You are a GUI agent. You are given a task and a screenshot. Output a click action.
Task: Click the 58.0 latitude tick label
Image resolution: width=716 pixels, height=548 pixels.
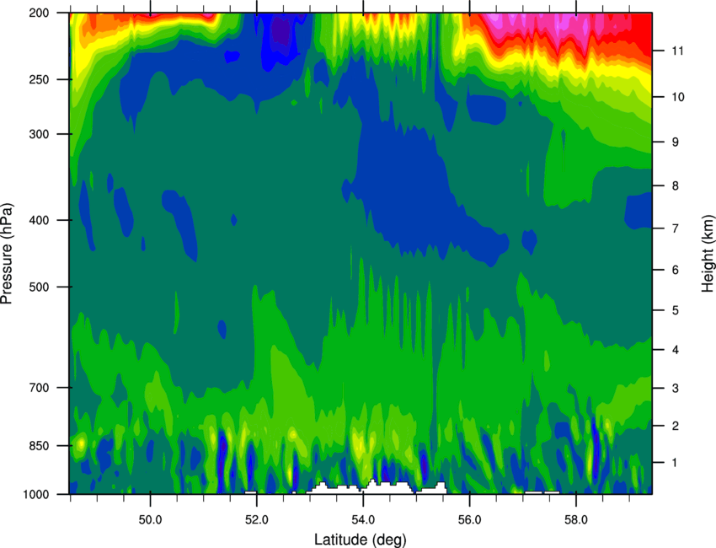pyautogui.click(x=576, y=520)
